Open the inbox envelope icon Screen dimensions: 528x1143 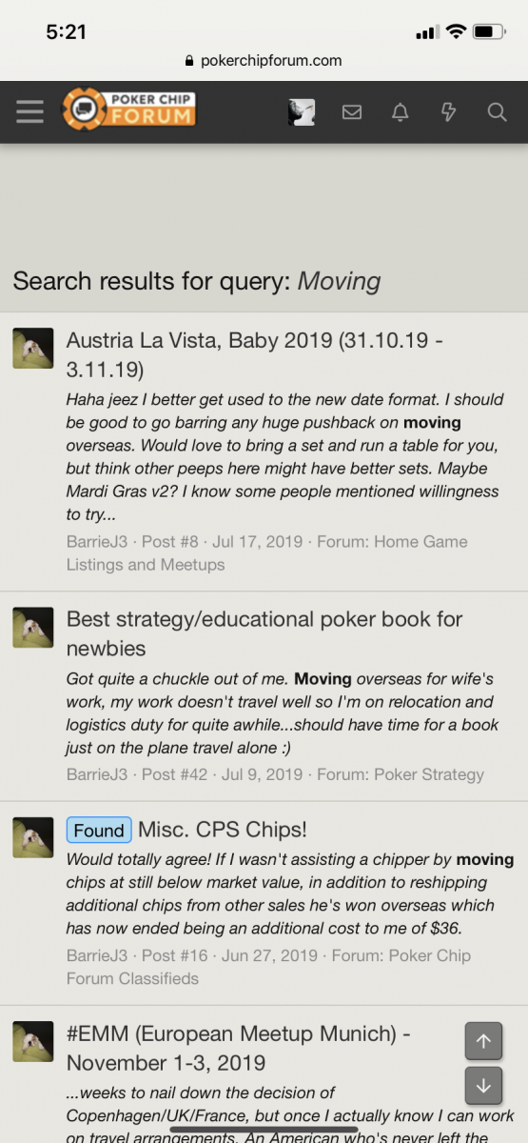[x=352, y=112]
